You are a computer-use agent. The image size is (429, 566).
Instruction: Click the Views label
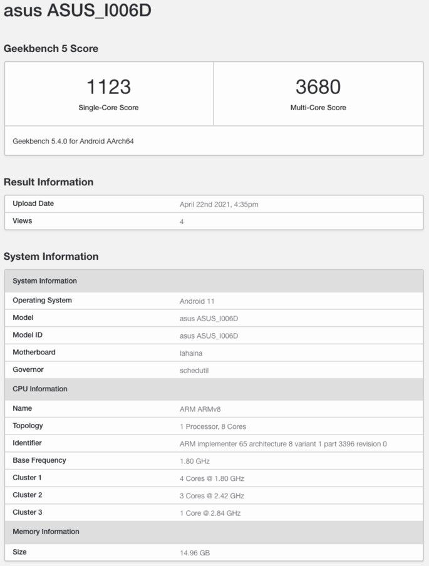coord(23,221)
